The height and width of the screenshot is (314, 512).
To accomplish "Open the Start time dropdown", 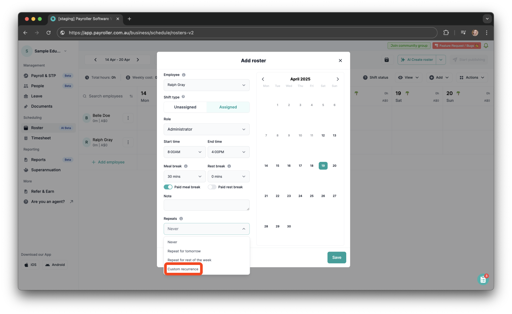I will coord(184,152).
